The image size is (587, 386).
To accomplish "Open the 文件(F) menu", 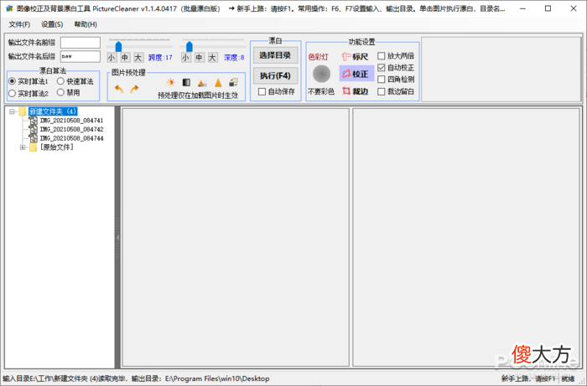I will click(19, 24).
